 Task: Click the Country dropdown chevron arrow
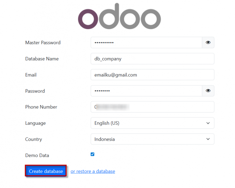click(x=208, y=139)
